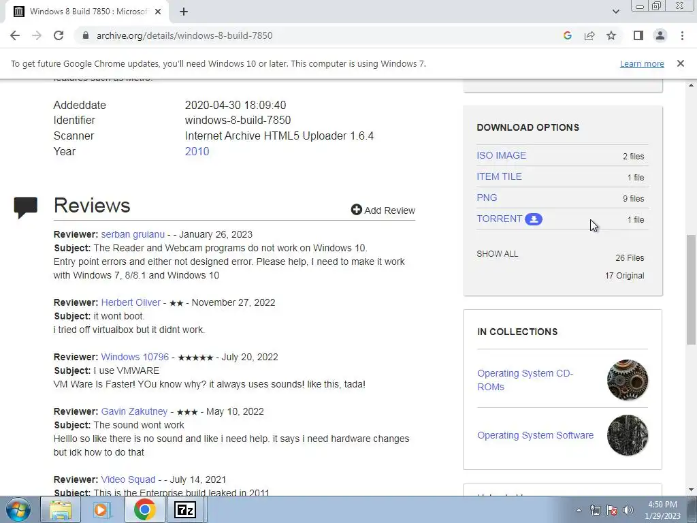Open the Chrome profile menu
The width and height of the screenshot is (697, 523).
[x=660, y=35]
